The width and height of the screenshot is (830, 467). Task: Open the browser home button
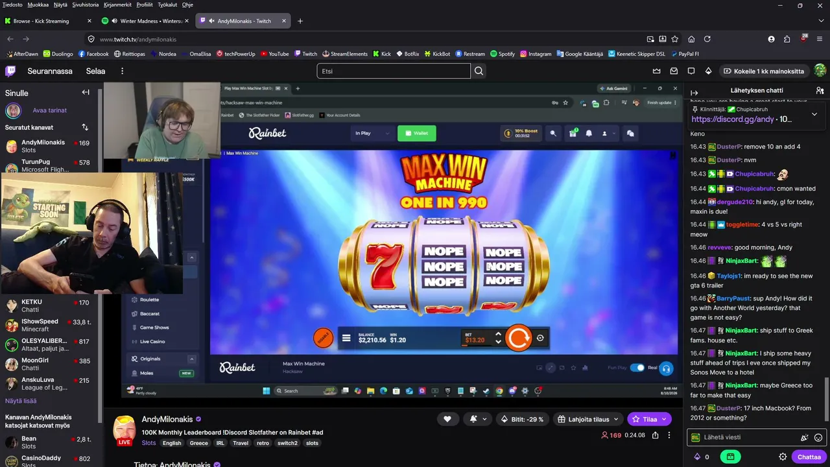tap(691, 39)
